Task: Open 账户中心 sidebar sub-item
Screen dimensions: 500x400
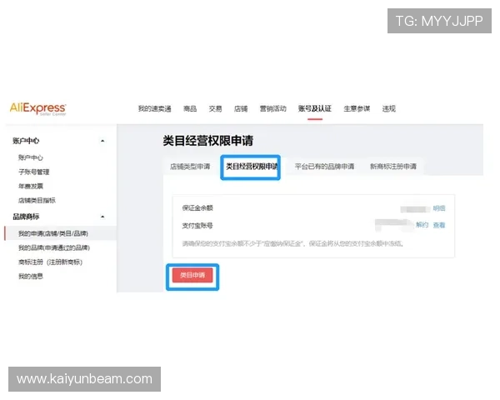Action: tap(31, 157)
